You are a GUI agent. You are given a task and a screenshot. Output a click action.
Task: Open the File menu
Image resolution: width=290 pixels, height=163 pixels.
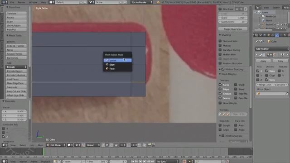(12, 2)
